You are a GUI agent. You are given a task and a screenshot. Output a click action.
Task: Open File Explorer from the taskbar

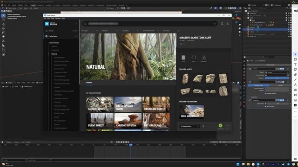pos(248,164)
